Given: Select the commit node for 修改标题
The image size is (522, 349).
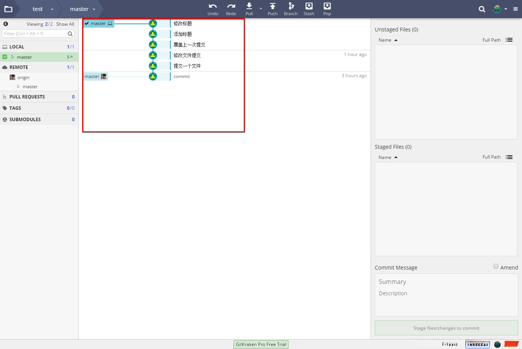Looking at the screenshot, I should coord(153,23).
